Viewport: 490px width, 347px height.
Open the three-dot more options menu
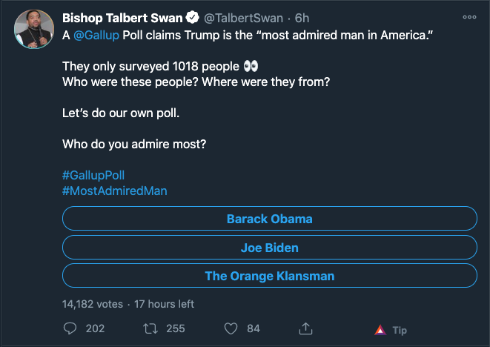tap(469, 17)
